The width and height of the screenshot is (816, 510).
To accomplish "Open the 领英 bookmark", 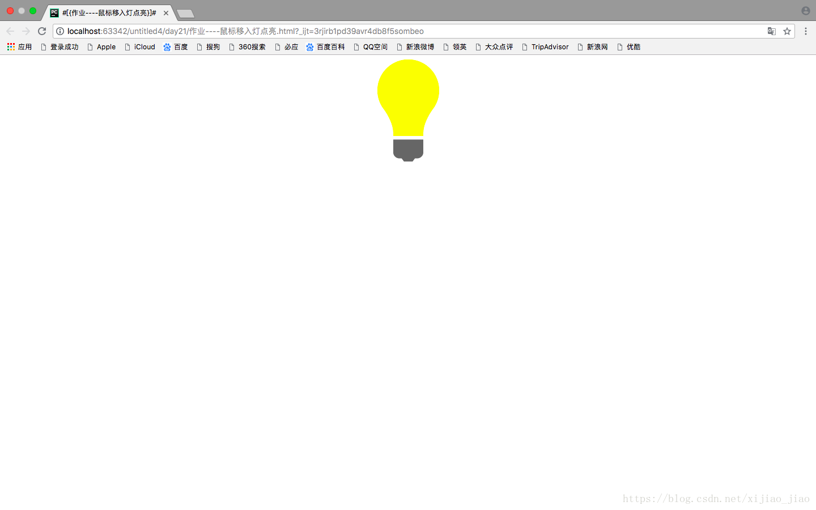I will pos(455,47).
